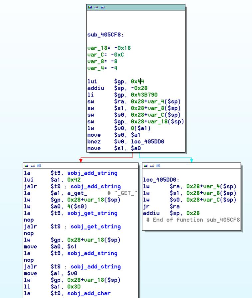Screen dimensions: 252x298
Task: Click the node color icon on sub_405CF8 block
Action: (90, 7)
